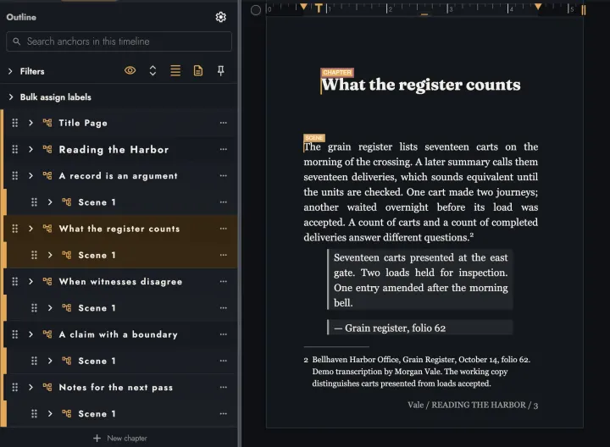
Task: Click footnote 2 text about Bellhaven Harbor Office
Action: click(421, 371)
